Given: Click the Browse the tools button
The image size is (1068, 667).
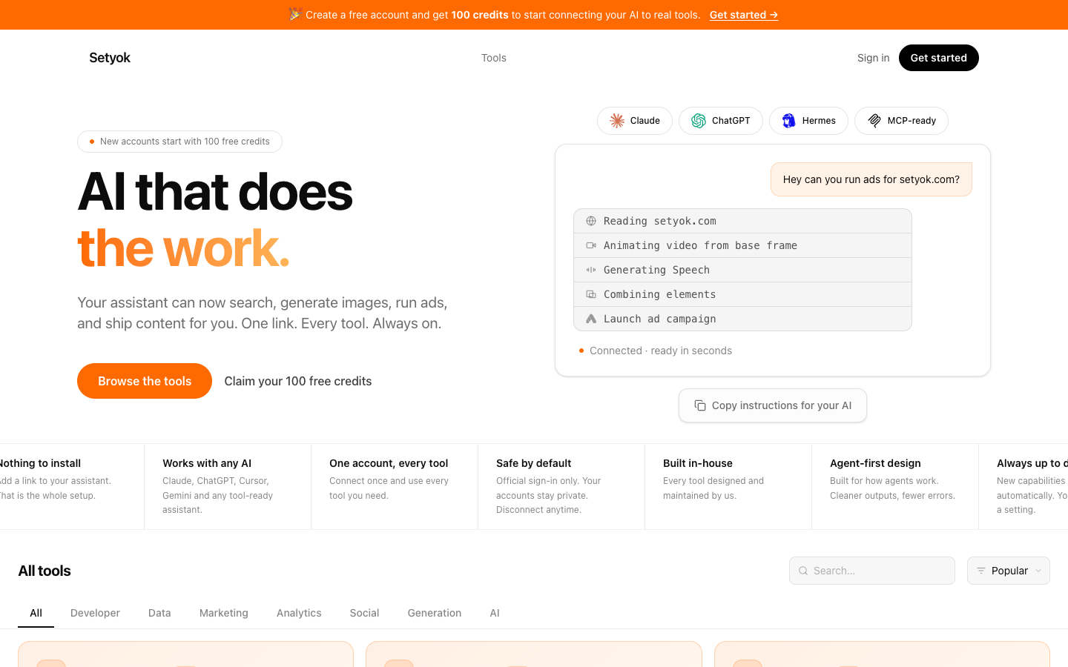Looking at the screenshot, I should (x=145, y=381).
